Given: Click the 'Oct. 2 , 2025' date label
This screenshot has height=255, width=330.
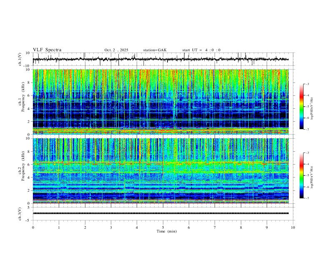Looking at the screenshot, I should pos(116,50).
